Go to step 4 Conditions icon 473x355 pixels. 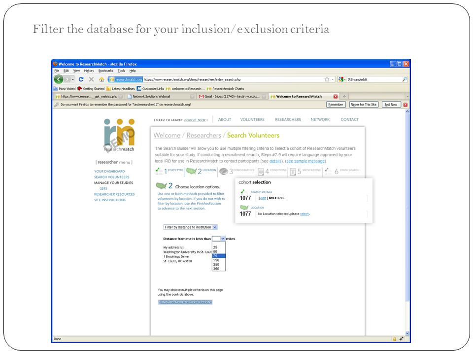(261, 172)
